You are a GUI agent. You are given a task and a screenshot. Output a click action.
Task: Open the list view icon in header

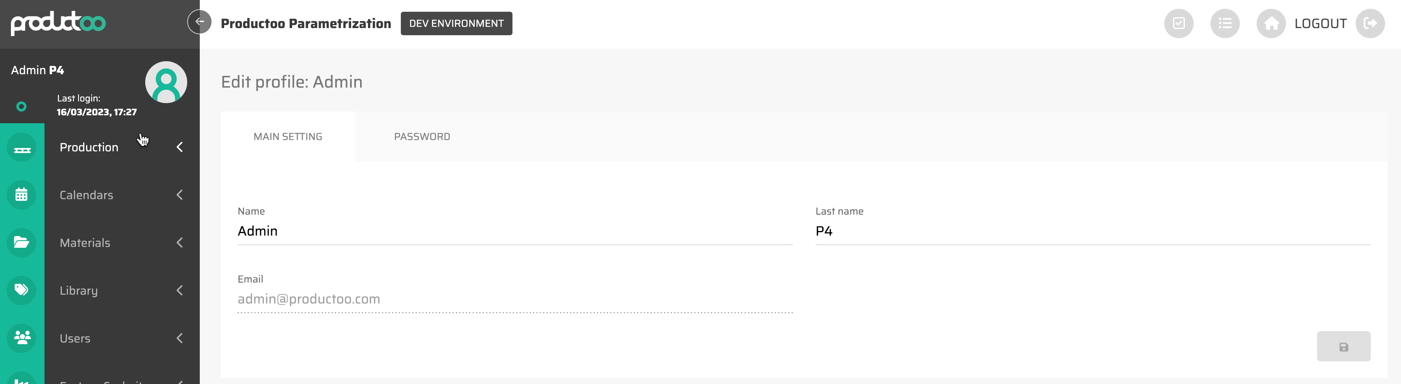pyautogui.click(x=1224, y=23)
